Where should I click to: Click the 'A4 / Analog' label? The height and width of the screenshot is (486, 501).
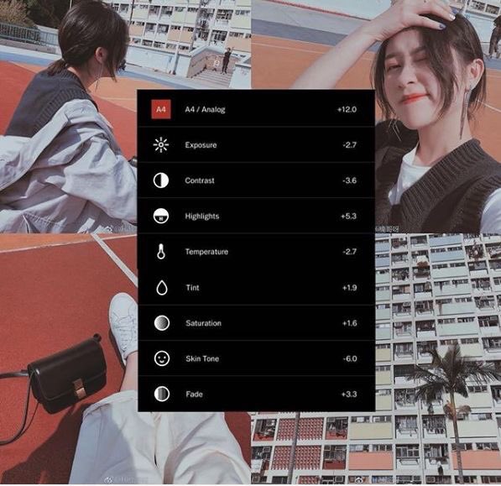tap(205, 110)
